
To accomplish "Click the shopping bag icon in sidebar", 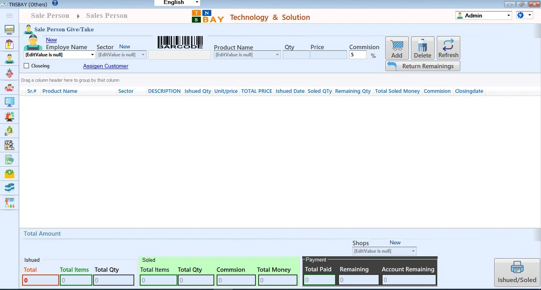I will (10, 44).
